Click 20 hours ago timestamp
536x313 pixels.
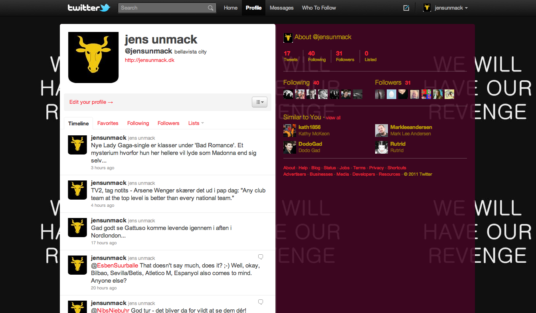[104, 288]
